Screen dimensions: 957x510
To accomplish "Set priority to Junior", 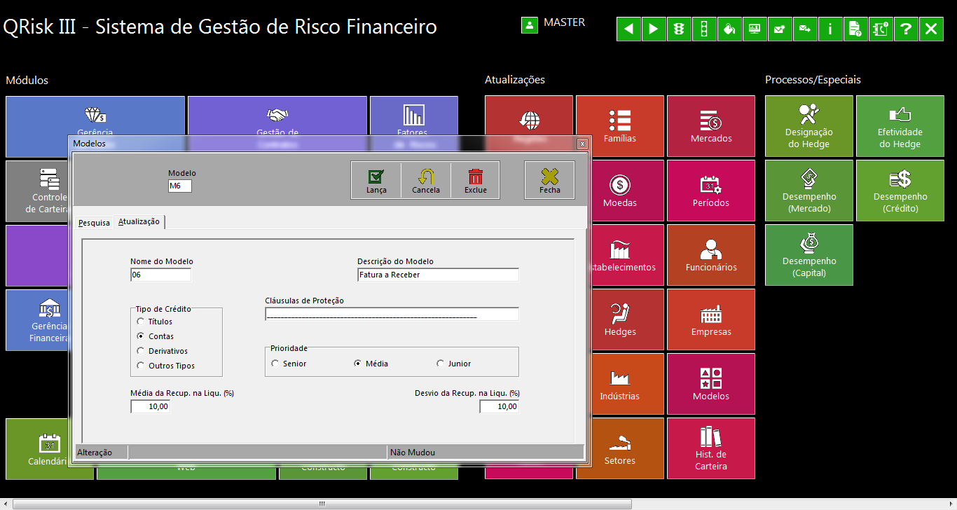I will (454, 364).
